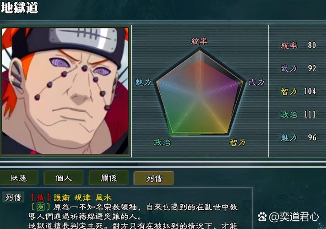Select the 魅力 96 stat row
The image size is (326, 229).
point(299,137)
